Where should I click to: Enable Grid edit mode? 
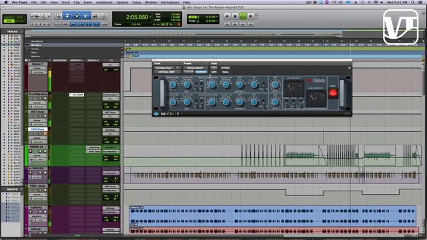[20, 21]
